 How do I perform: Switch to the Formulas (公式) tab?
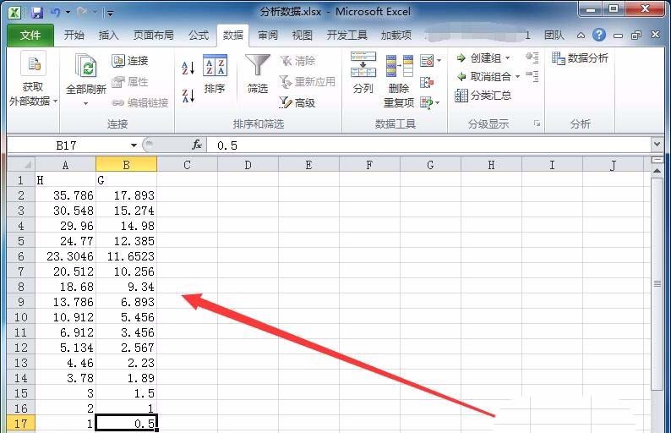click(199, 36)
